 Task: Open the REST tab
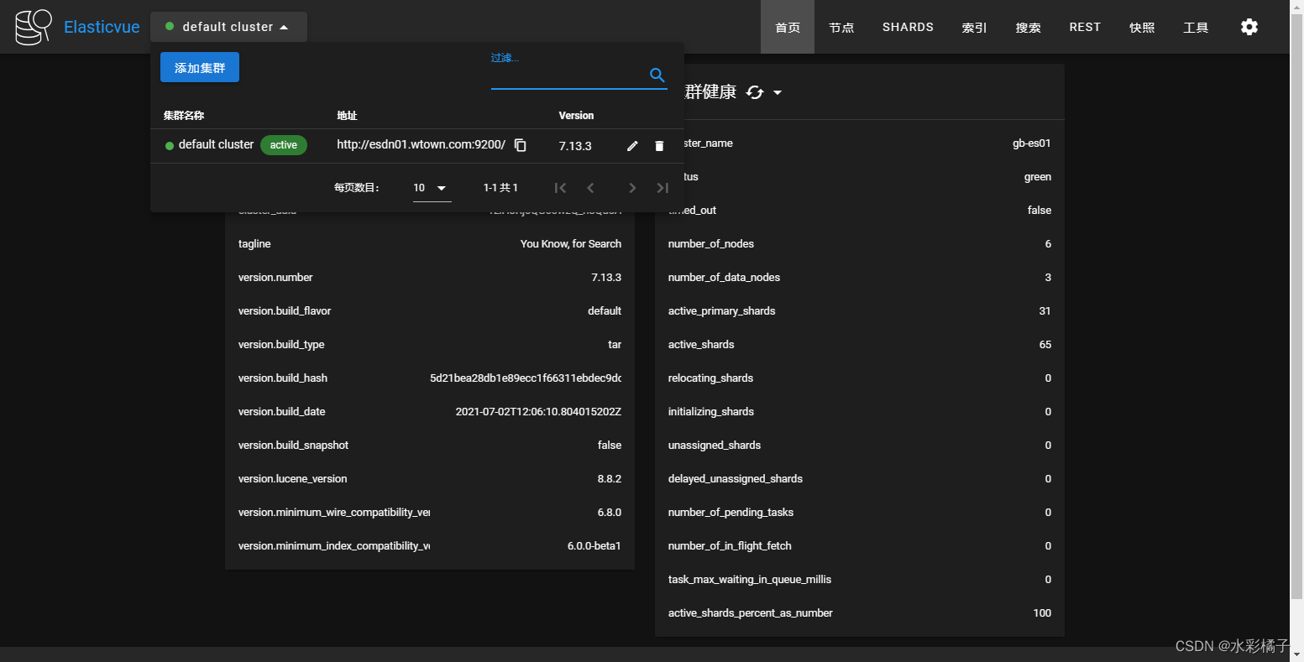click(1085, 27)
